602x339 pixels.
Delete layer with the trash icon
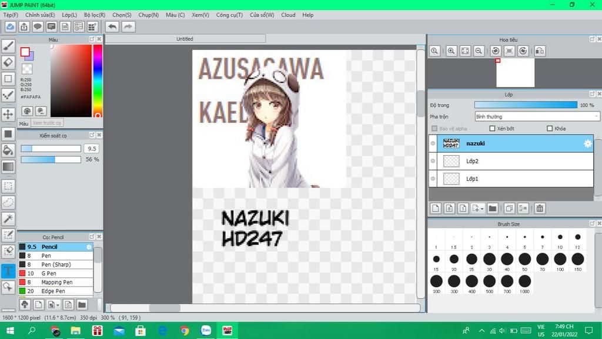point(540,208)
